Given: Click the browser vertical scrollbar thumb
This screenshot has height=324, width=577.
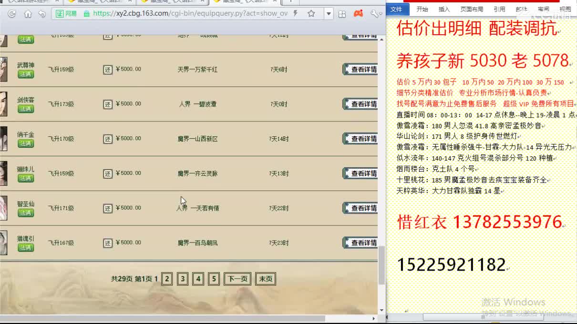Looking at the screenshot, I should [x=381, y=265].
